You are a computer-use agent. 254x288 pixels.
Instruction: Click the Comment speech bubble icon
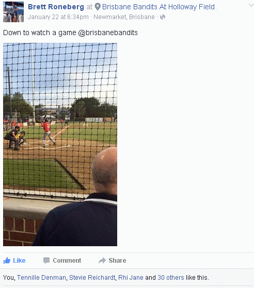coord(46,261)
